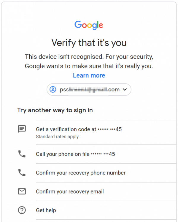Click the question mark help icon
This screenshot has height=222, width=178.
tap(22, 210)
